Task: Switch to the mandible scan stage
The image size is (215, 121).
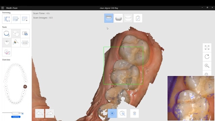Action: click(118, 18)
